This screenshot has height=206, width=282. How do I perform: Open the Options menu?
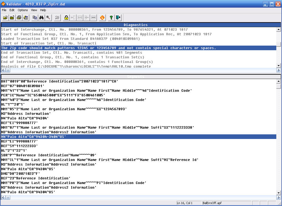[x=23, y=10]
